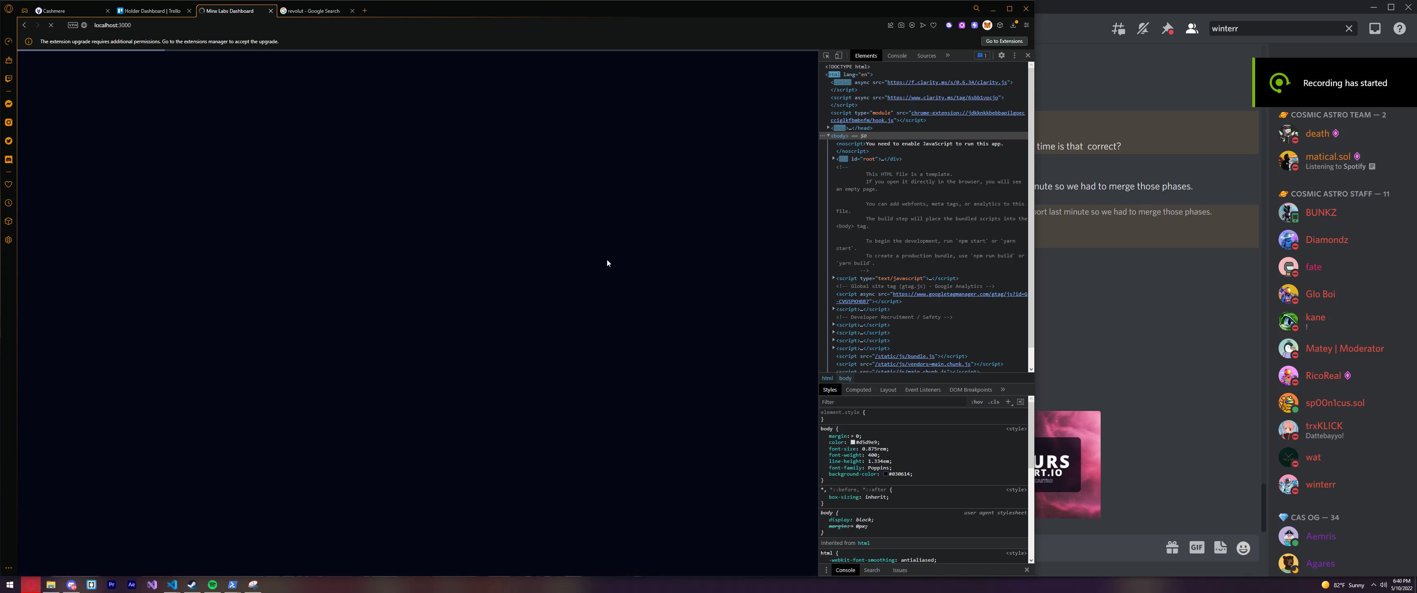Image resolution: width=1417 pixels, height=593 pixels.
Task: Show more style pane tabs chevron
Action: point(1003,390)
